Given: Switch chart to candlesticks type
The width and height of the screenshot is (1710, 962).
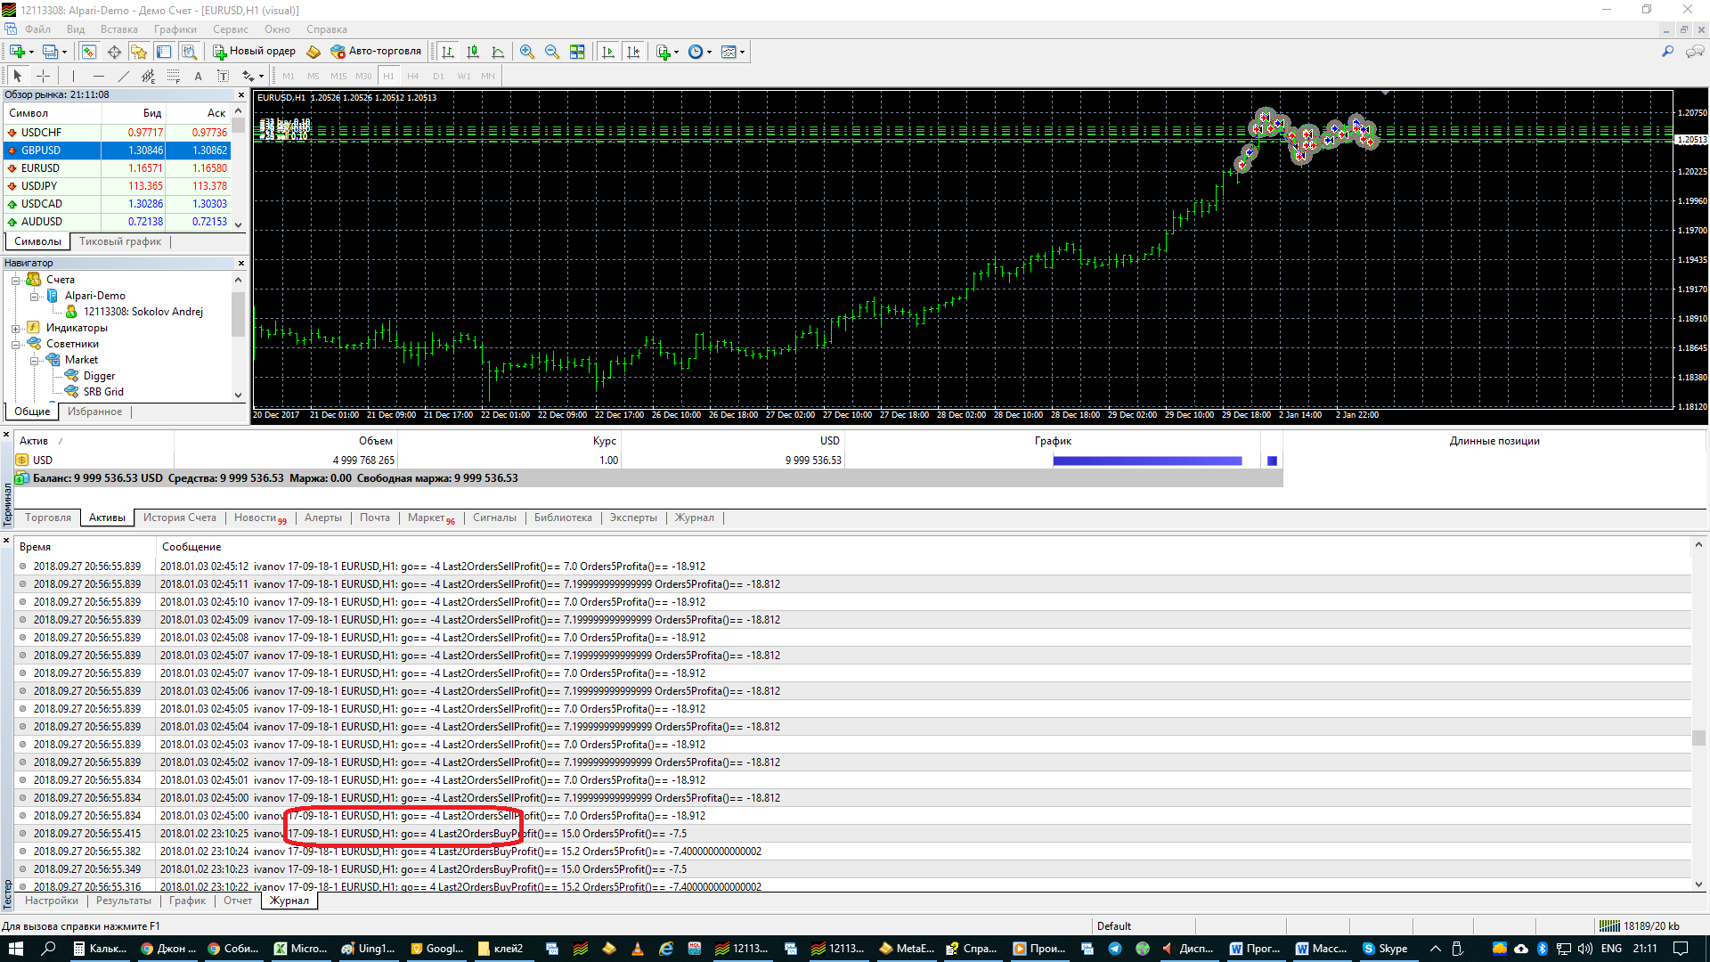Looking at the screenshot, I should [x=473, y=52].
